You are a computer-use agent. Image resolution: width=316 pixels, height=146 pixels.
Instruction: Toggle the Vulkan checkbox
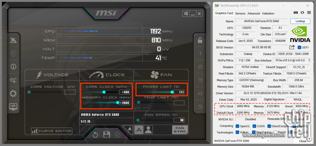(237, 132)
